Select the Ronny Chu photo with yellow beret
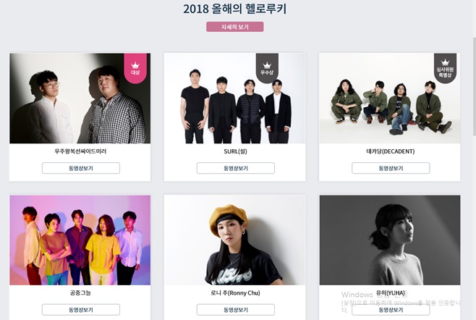 coord(234,240)
